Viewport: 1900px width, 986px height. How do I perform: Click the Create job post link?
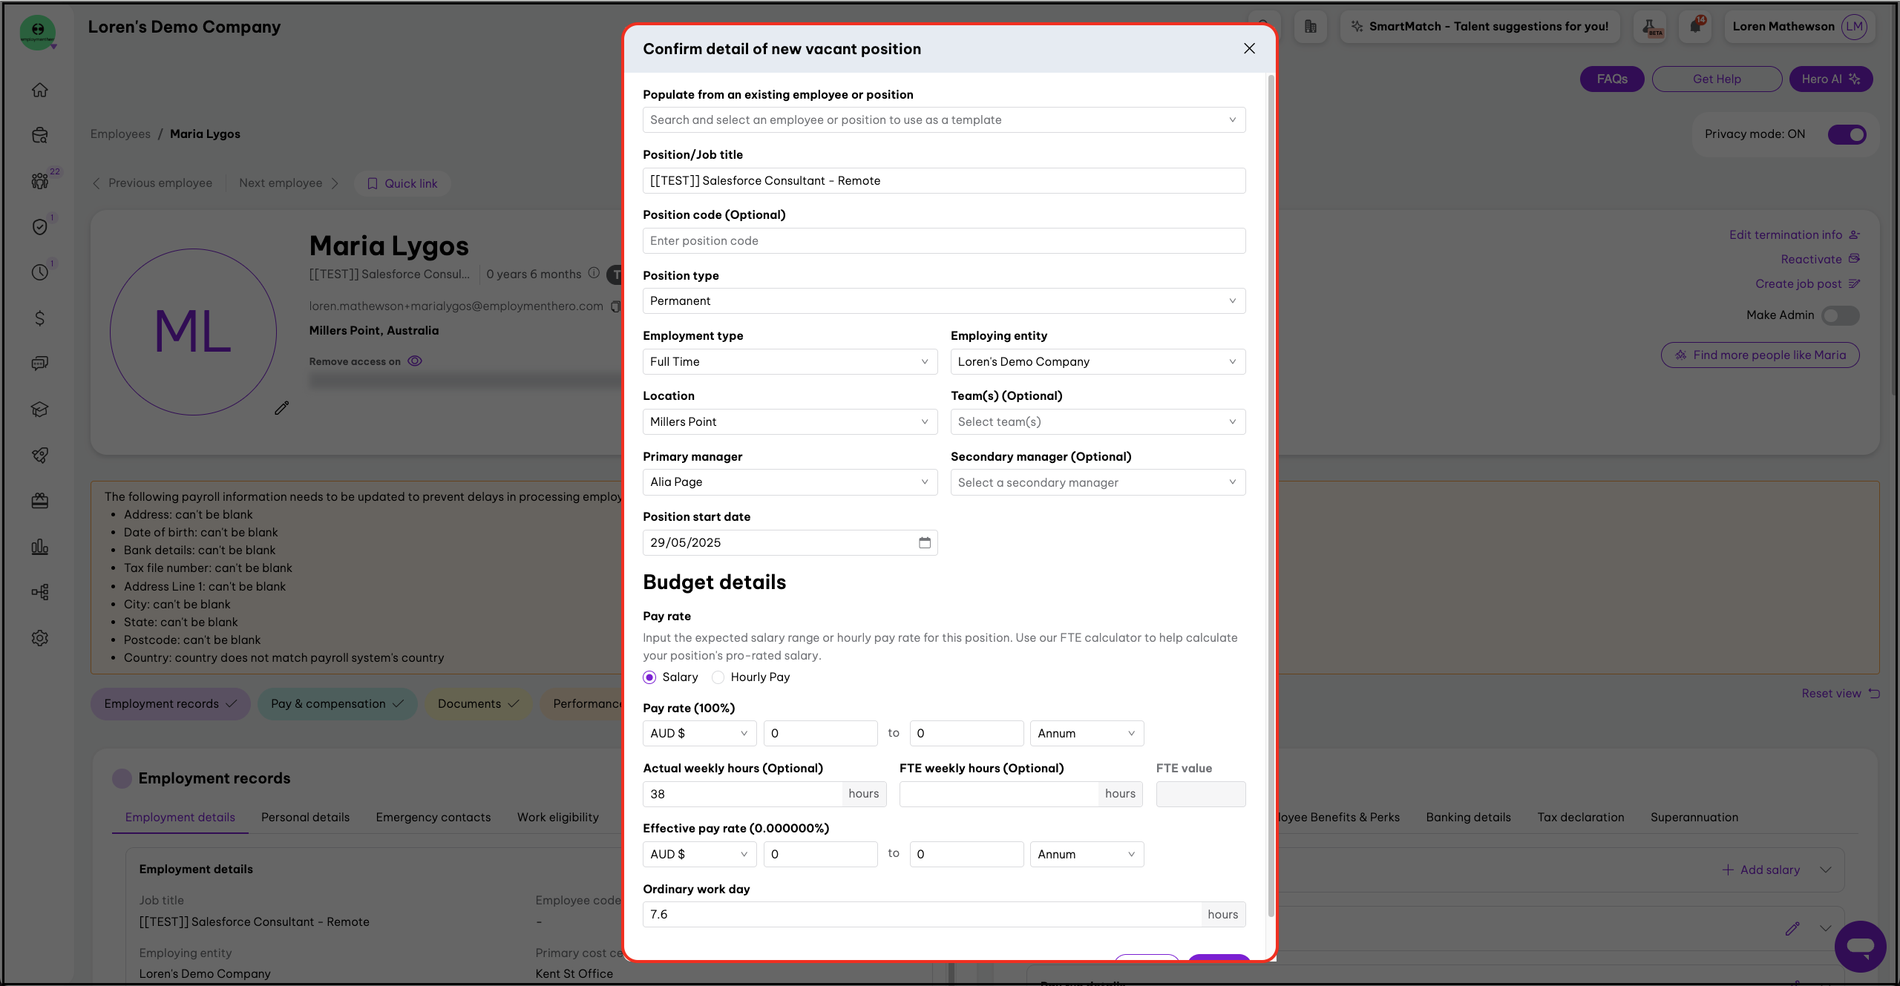(1798, 284)
